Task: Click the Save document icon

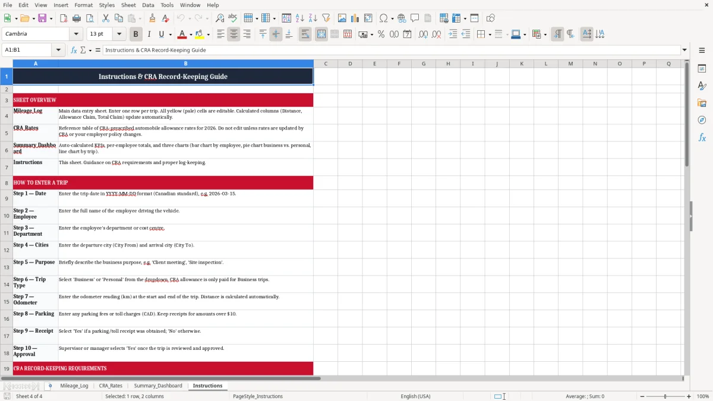Action: (x=42, y=18)
